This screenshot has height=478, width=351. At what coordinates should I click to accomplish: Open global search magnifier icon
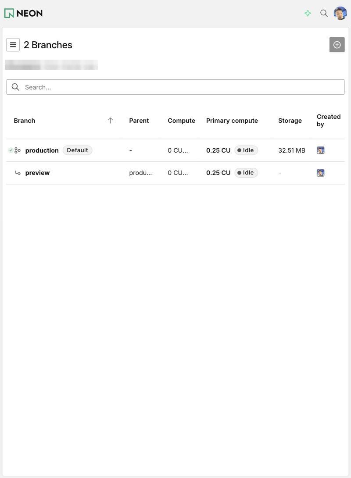coord(324,13)
